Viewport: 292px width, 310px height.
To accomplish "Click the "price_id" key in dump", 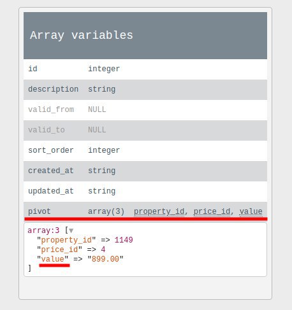I will point(59,250).
